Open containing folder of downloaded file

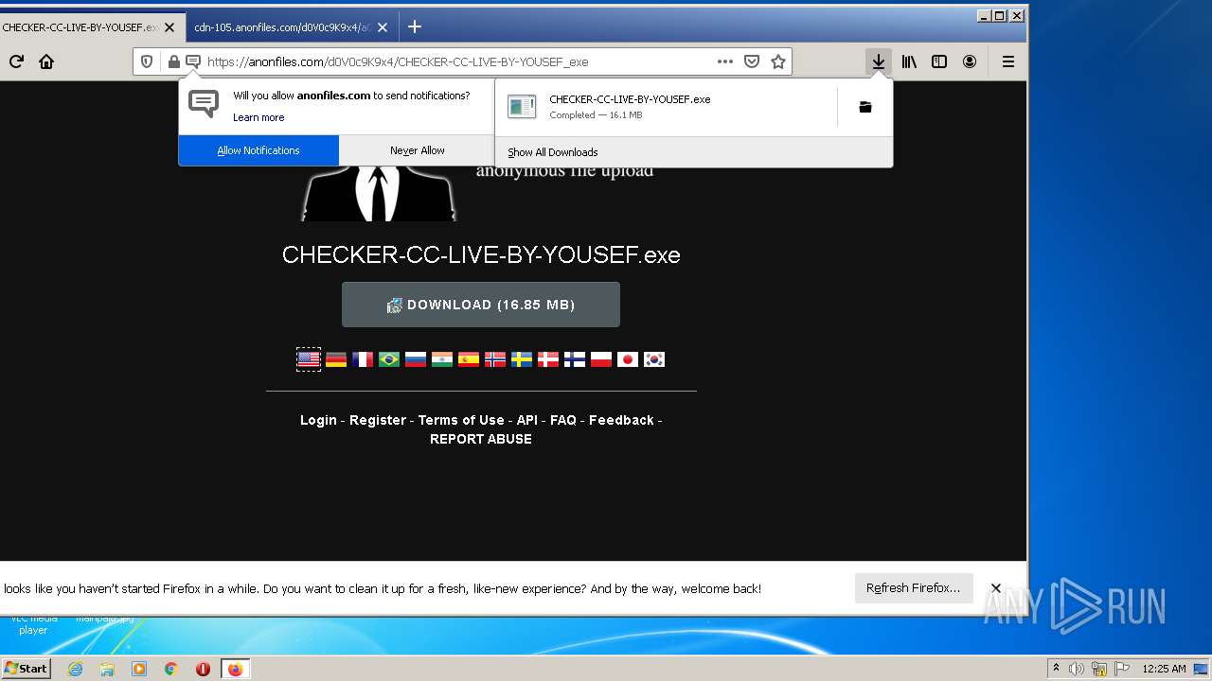click(865, 107)
